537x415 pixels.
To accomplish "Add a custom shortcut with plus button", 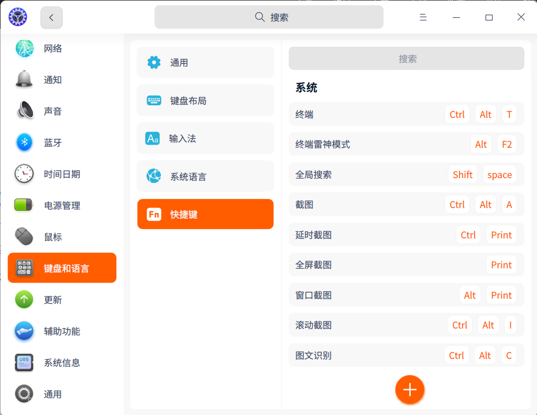I will [410, 390].
